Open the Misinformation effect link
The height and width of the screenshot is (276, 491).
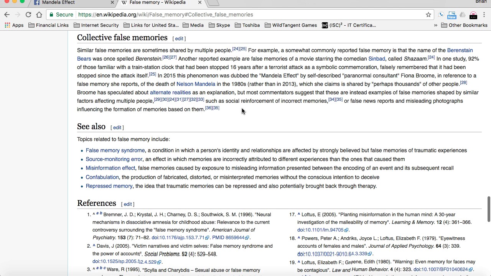click(x=110, y=168)
